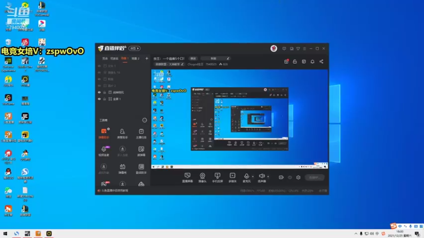Open the 歌词助手 tool
The height and width of the screenshot is (238, 424).
point(141,169)
